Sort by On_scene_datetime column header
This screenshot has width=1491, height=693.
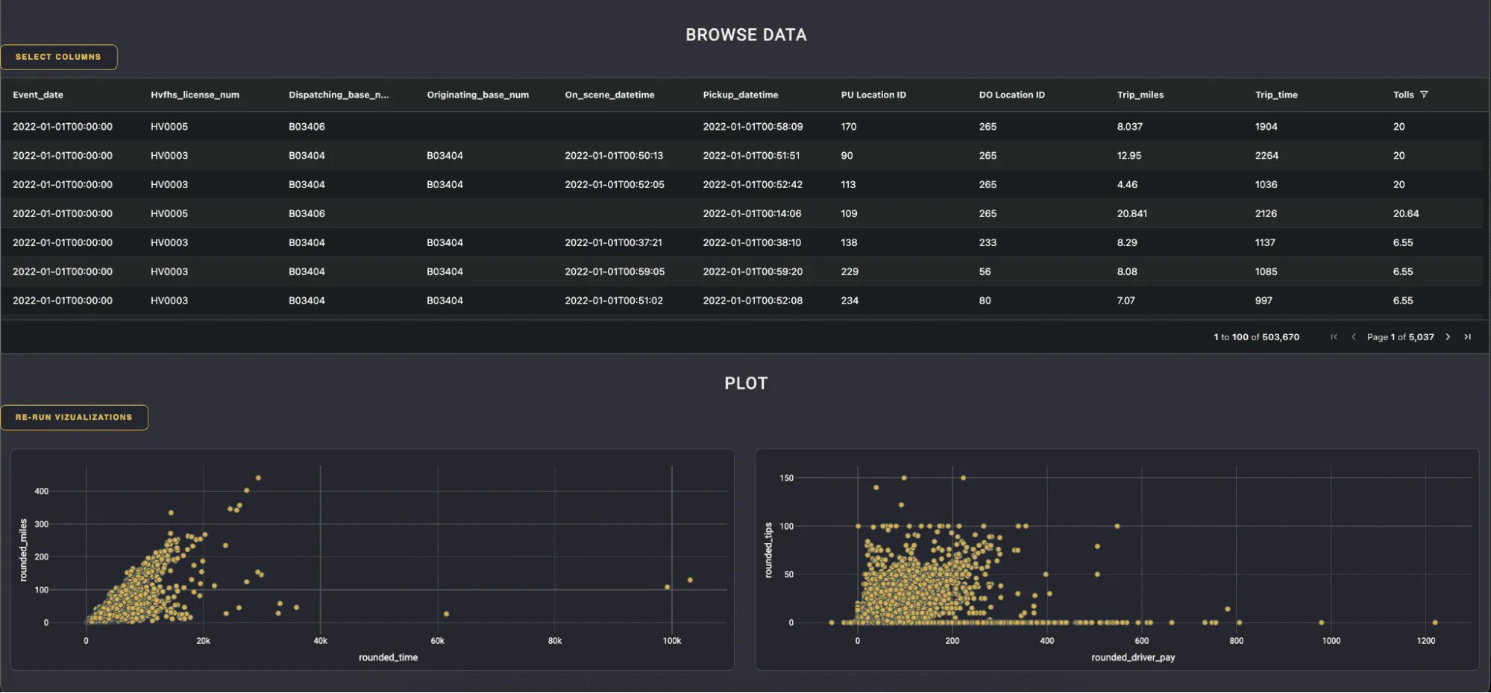(x=609, y=95)
